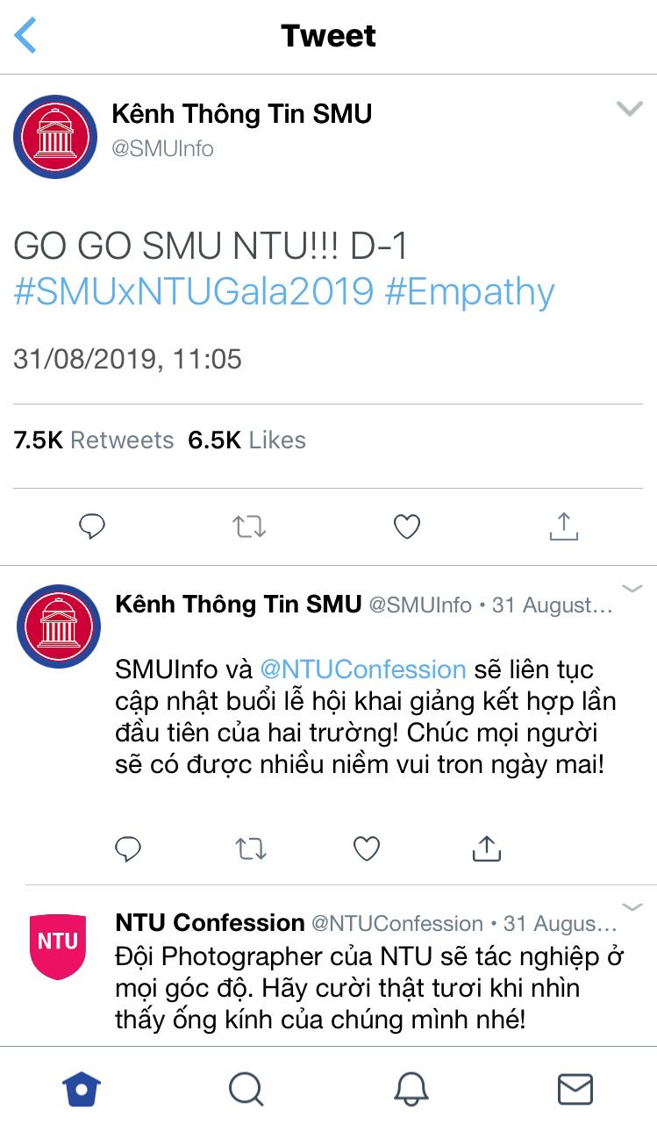Expand options chevron on main tweet

630,109
